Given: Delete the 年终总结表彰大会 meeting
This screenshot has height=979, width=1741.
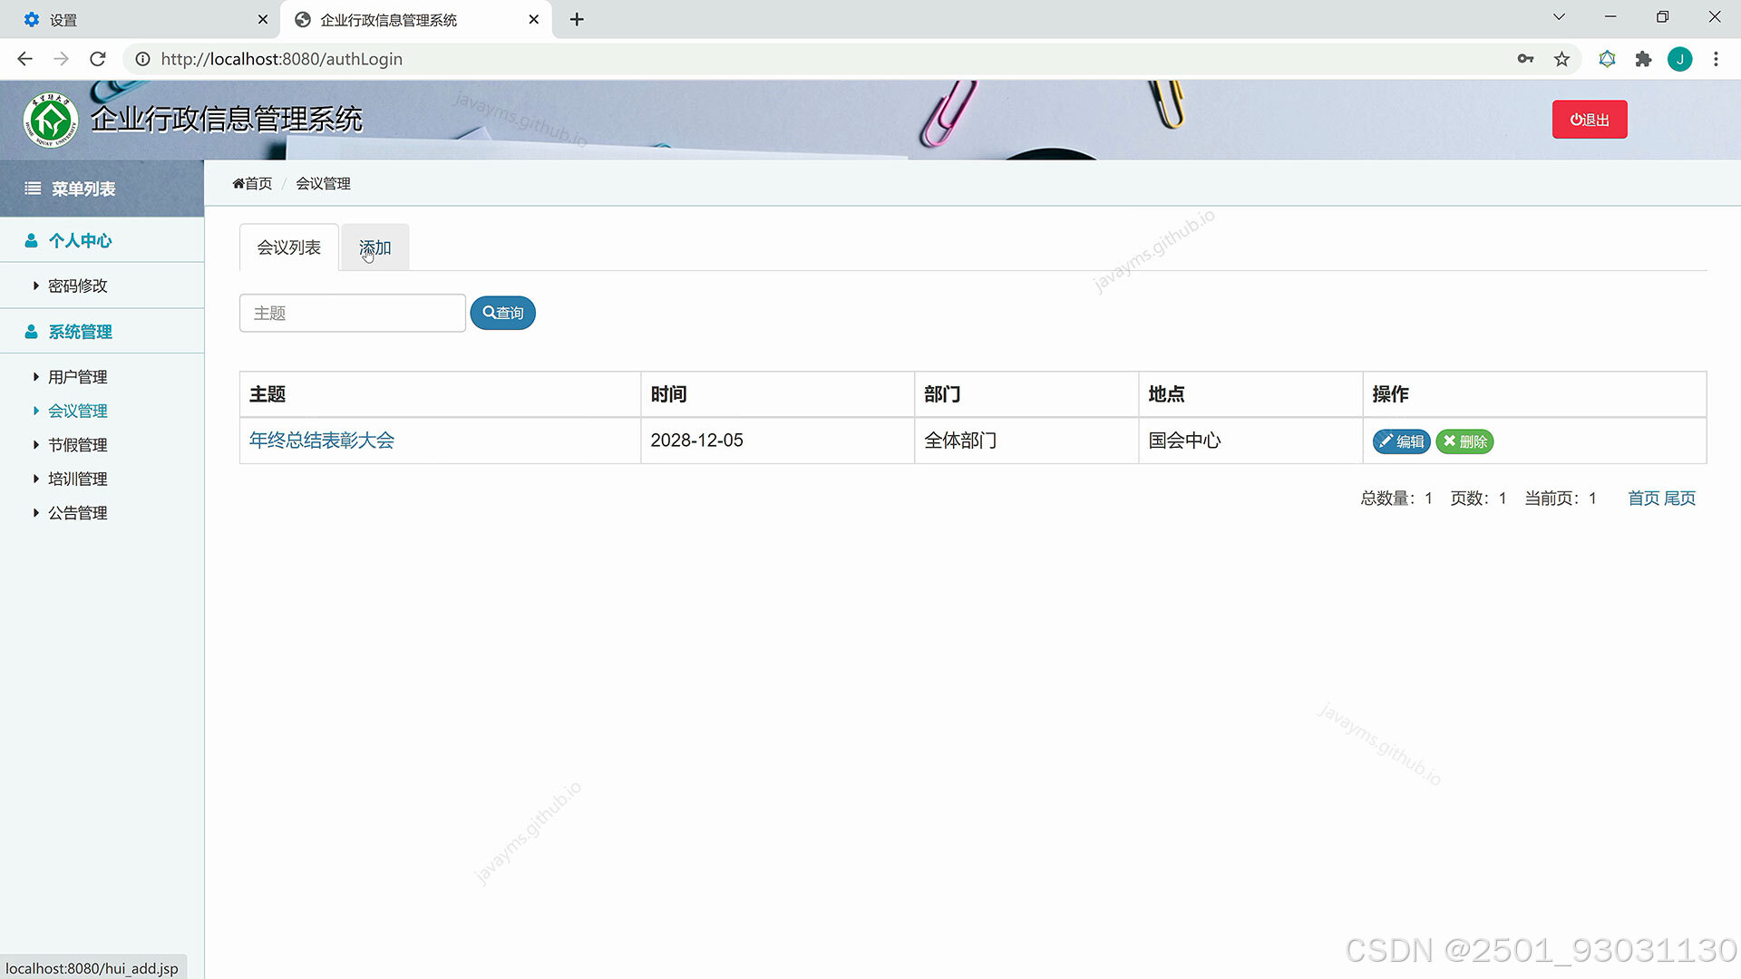Looking at the screenshot, I should pyautogui.click(x=1464, y=441).
